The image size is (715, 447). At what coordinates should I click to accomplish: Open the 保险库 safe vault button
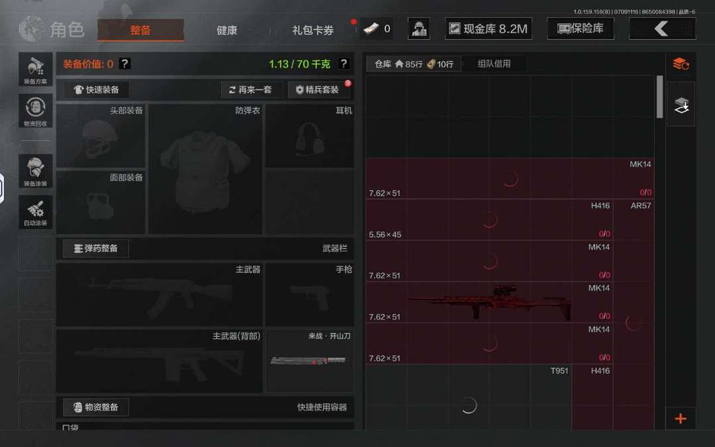pyautogui.click(x=581, y=28)
